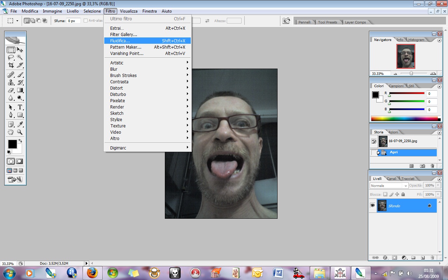This screenshot has height=280, width=448.
Task: Choose Fluidifica from Filtro menu
Action: (x=147, y=41)
